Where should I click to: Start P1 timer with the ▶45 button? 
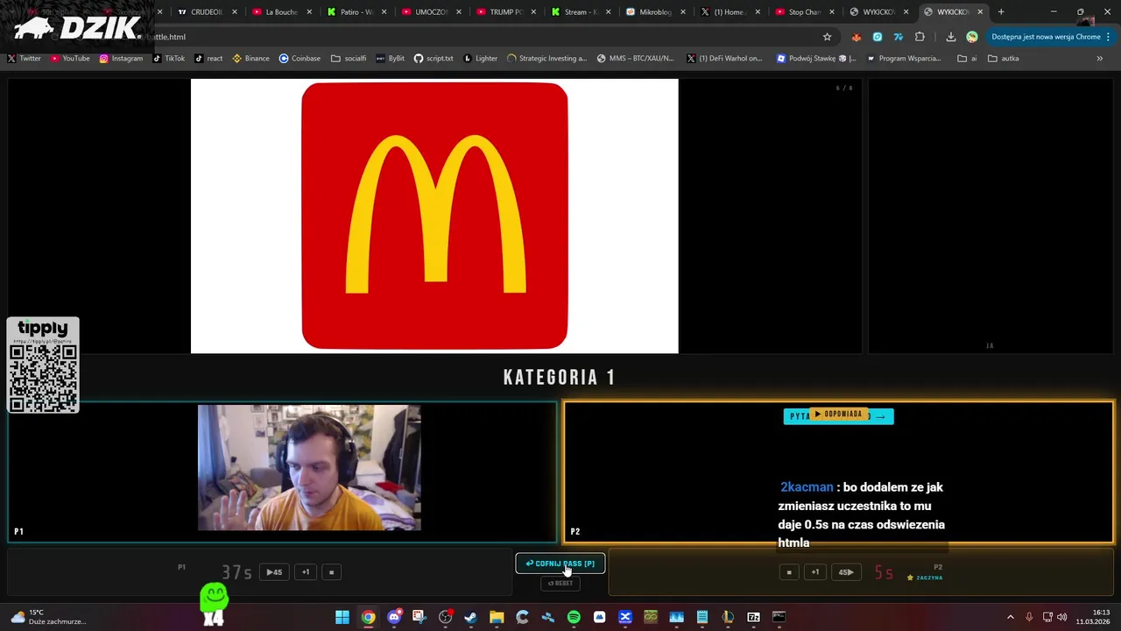click(274, 572)
